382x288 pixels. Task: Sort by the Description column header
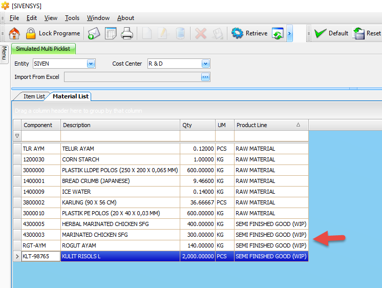click(x=120, y=125)
